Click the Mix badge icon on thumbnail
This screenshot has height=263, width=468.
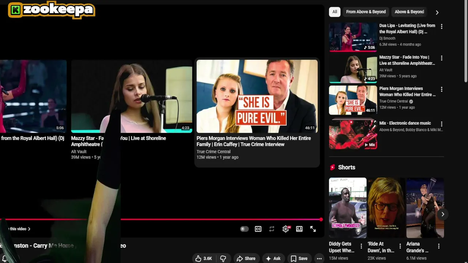click(x=370, y=145)
